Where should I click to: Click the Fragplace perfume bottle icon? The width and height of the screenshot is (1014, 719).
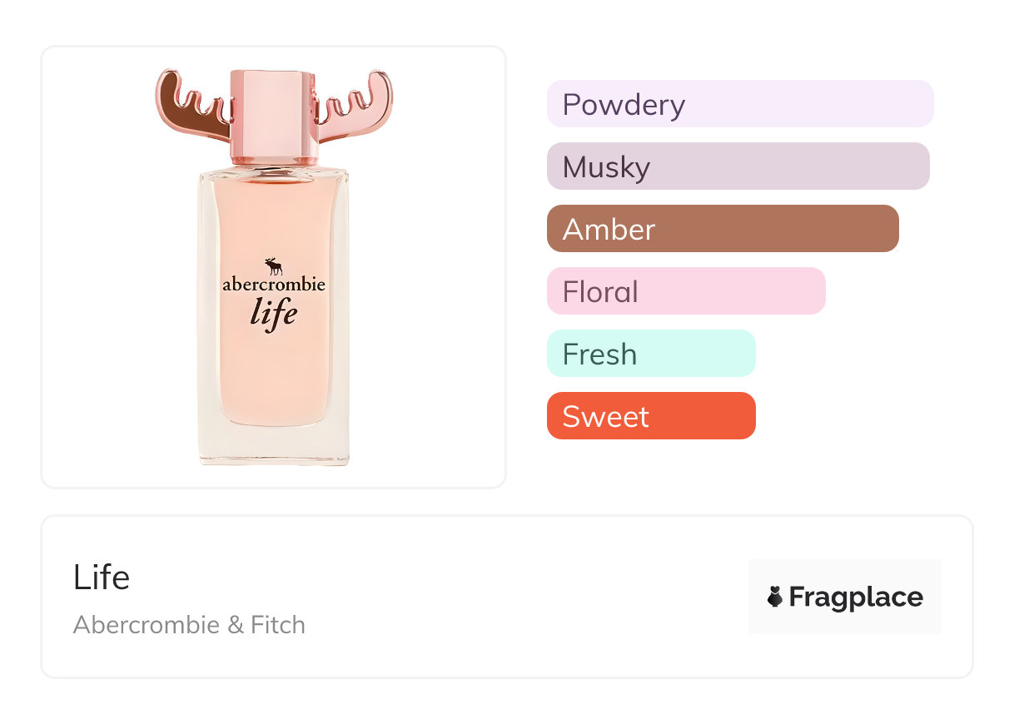pos(775,597)
